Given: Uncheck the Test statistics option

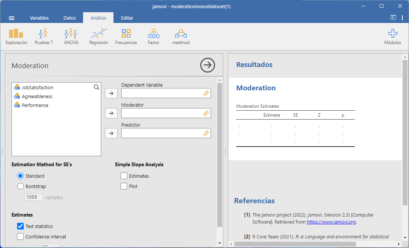Looking at the screenshot, I should point(20,226).
